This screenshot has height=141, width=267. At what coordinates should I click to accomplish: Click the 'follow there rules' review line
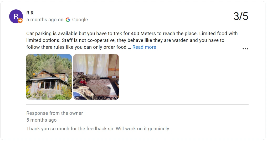pyautogui.click(x=76, y=47)
